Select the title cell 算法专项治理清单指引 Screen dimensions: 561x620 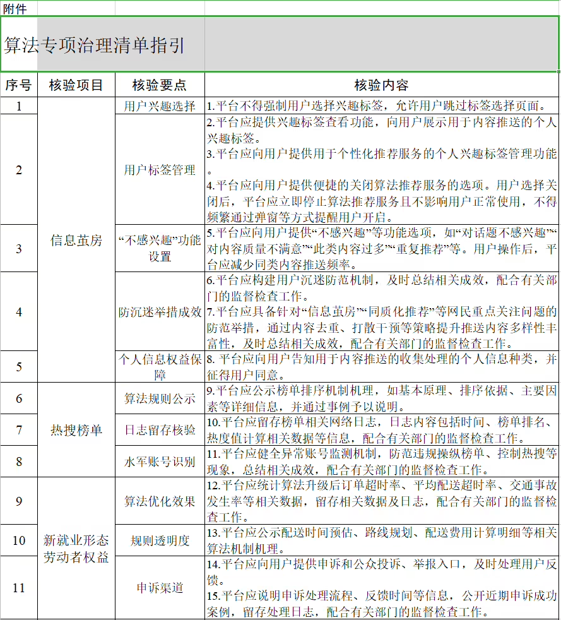(x=95, y=45)
